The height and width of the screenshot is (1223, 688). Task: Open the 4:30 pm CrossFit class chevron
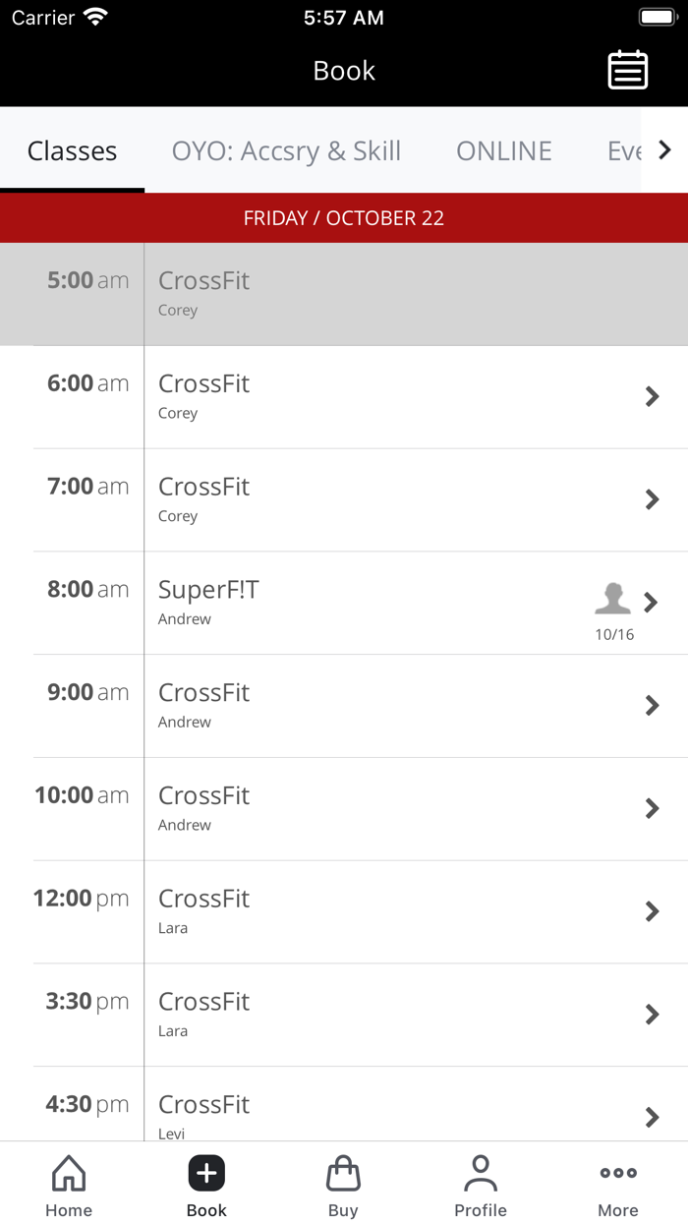(652, 1117)
